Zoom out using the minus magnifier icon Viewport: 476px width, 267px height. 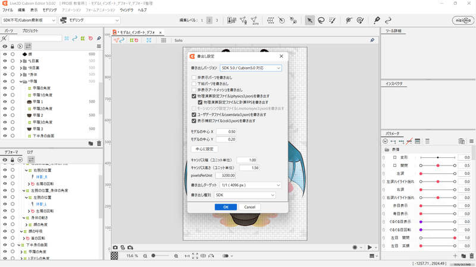click(145, 256)
